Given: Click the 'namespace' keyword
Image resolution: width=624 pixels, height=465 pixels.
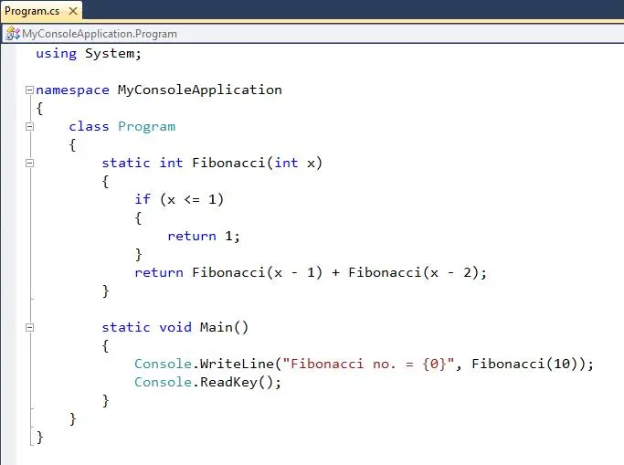Looking at the screenshot, I should click(72, 90).
